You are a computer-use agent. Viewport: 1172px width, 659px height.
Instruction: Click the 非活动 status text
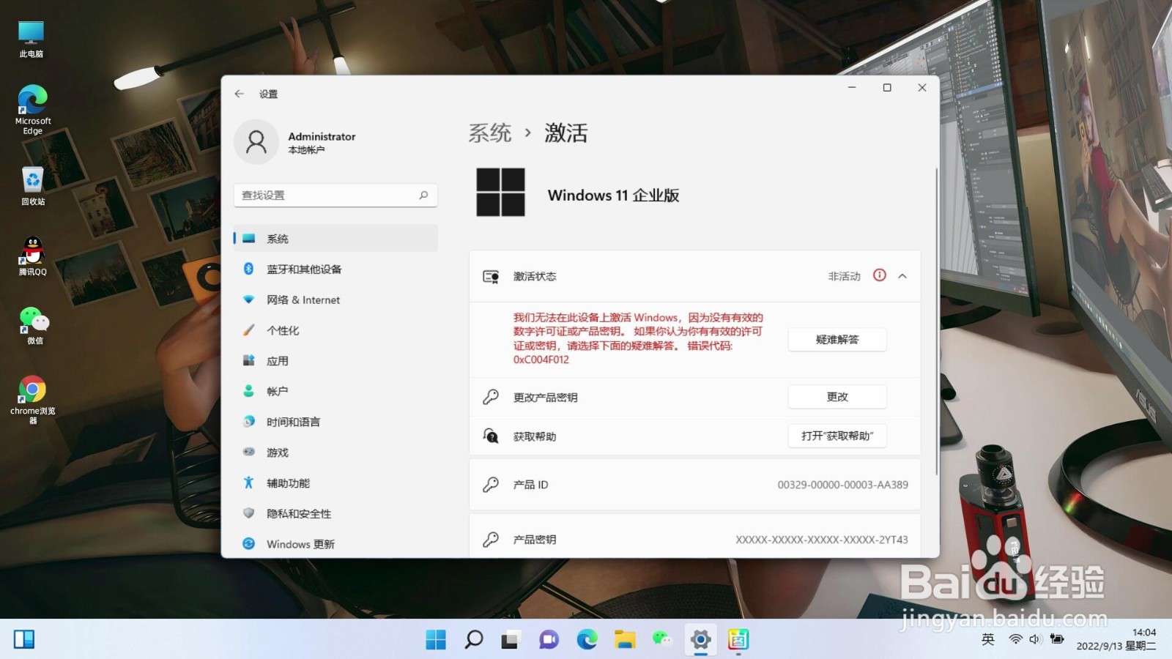[x=845, y=276]
